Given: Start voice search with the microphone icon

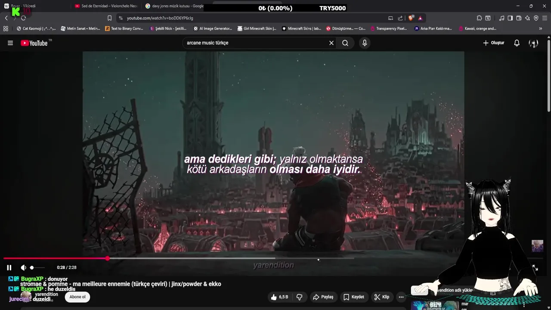Looking at the screenshot, I should click(x=365, y=43).
